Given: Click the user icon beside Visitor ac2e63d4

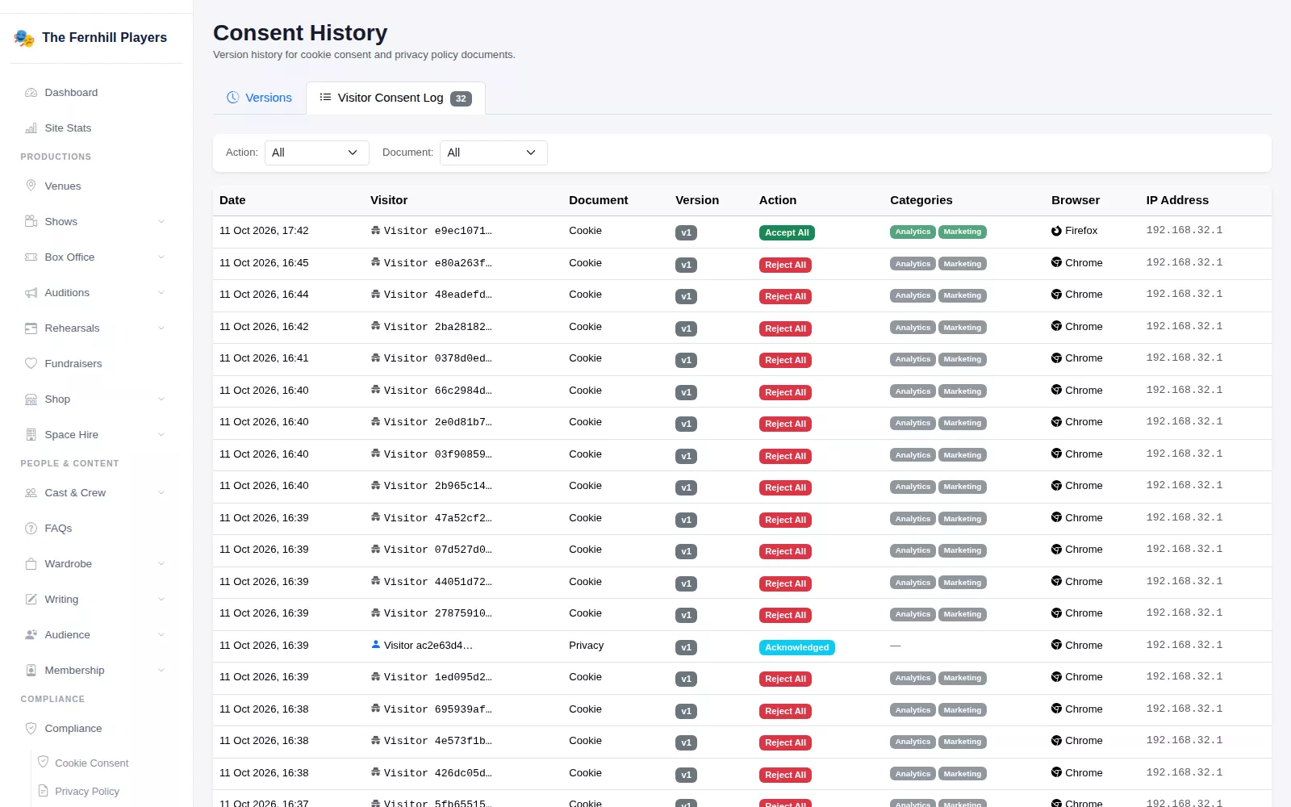Looking at the screenshot, I should (375, 645).
